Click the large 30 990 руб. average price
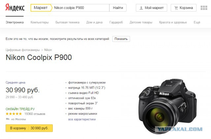 (x=23, y=90)
